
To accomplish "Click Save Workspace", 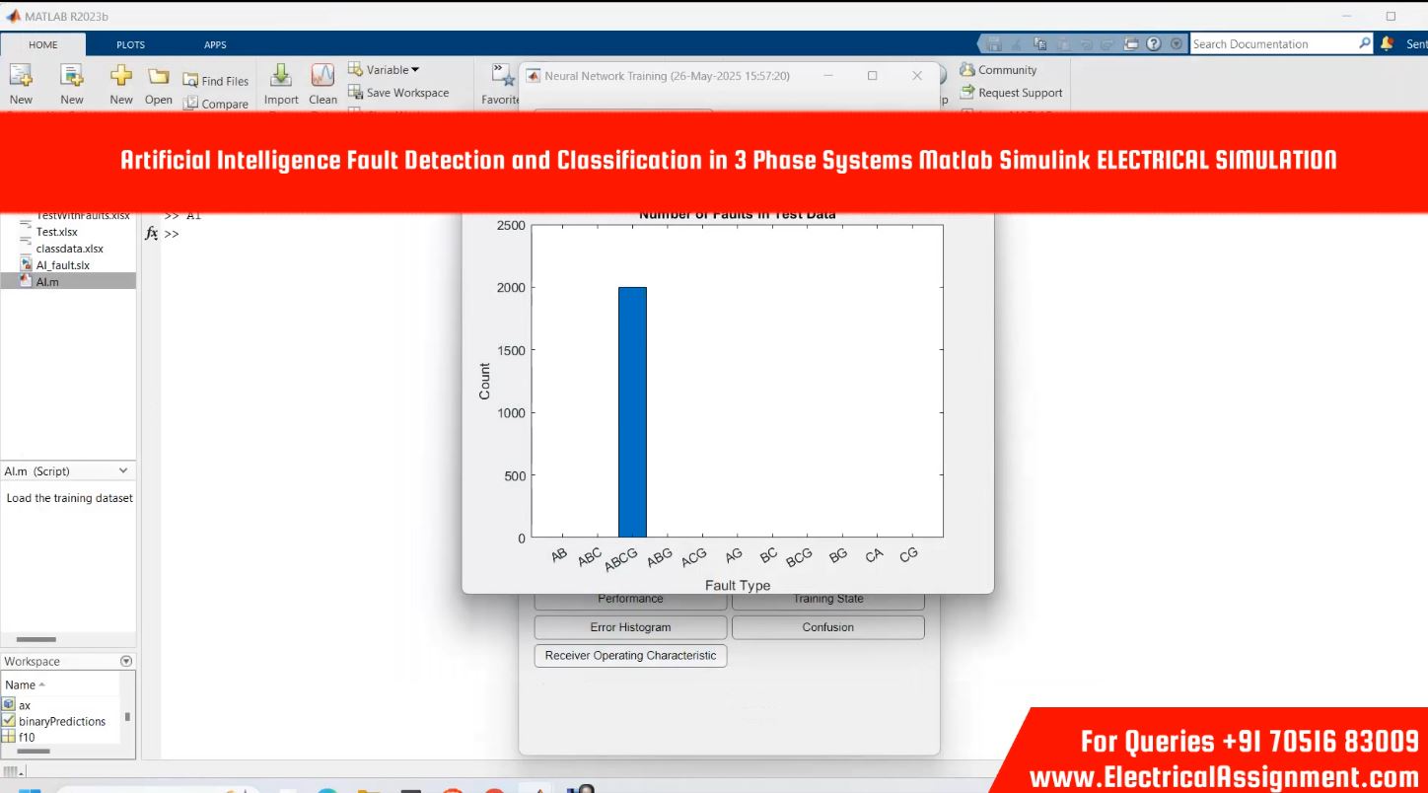I will pos(398,93).
